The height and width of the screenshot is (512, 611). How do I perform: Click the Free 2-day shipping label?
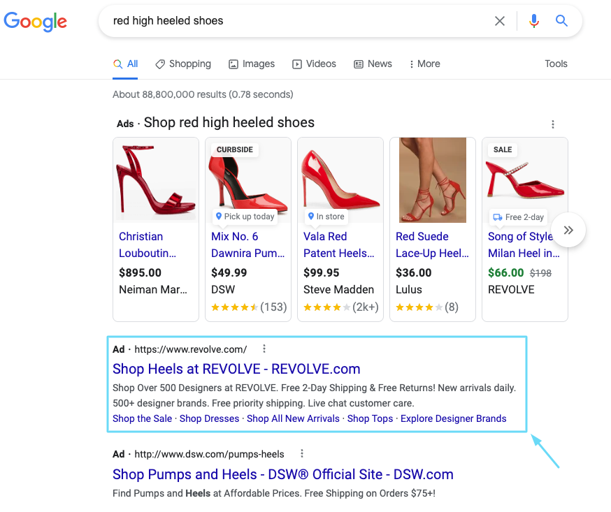click(x=519, y=217)
